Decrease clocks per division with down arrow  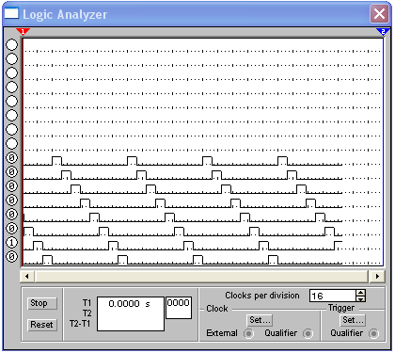point(361,298)
